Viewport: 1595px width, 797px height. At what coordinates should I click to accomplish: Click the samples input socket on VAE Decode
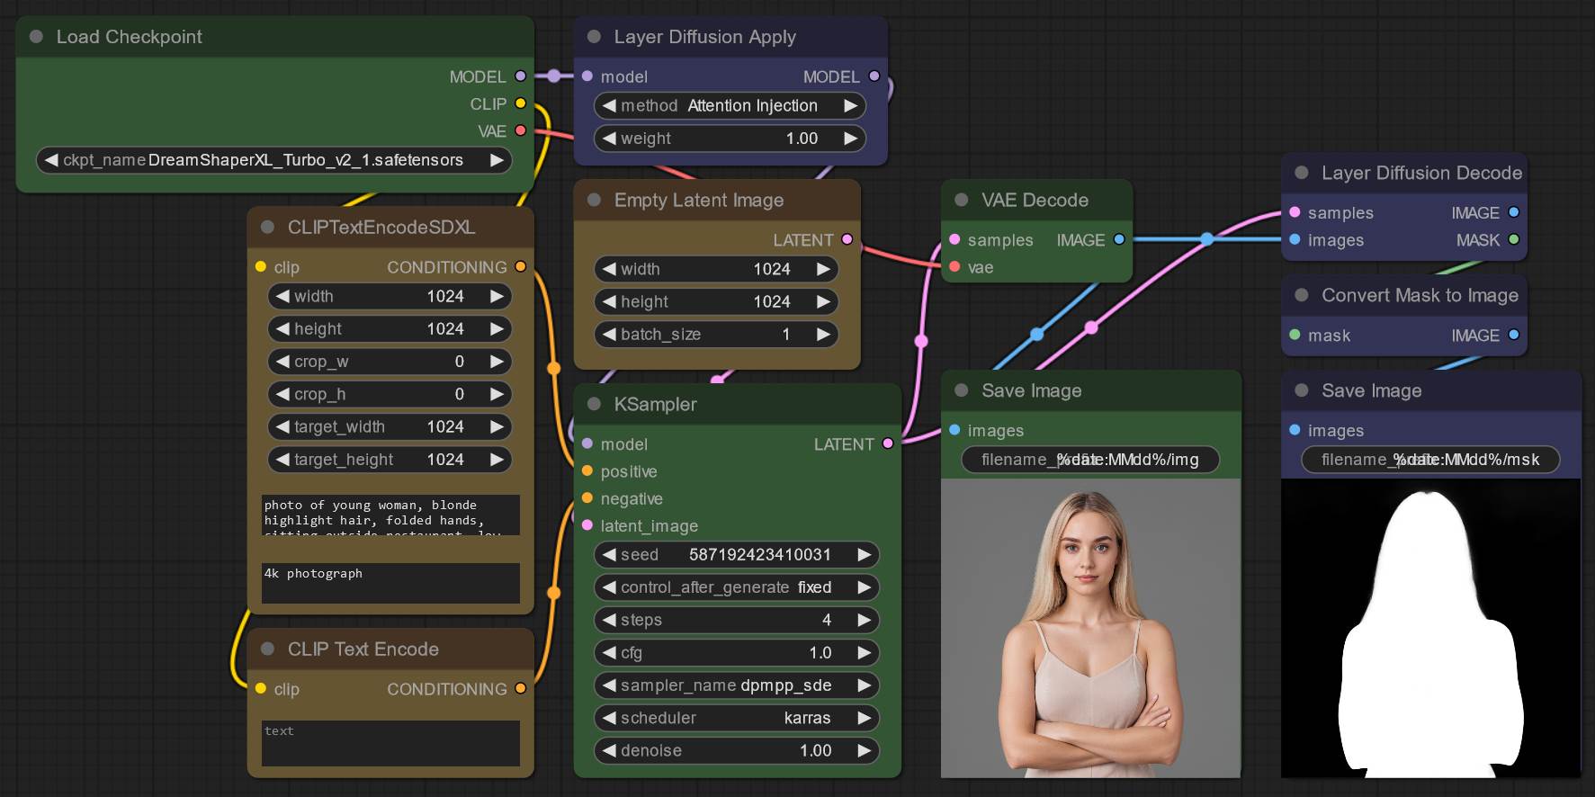954,239
